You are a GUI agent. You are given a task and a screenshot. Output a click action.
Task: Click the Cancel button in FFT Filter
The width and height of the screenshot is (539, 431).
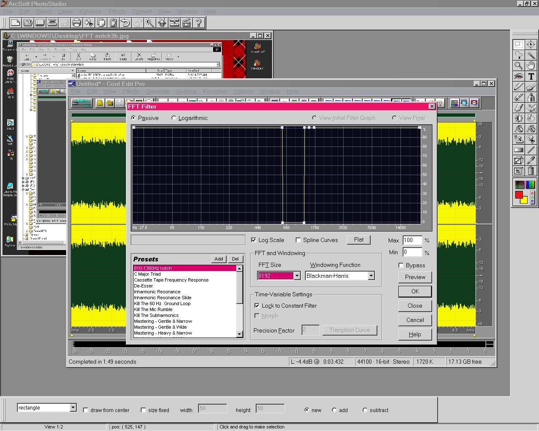pos(415,320)
